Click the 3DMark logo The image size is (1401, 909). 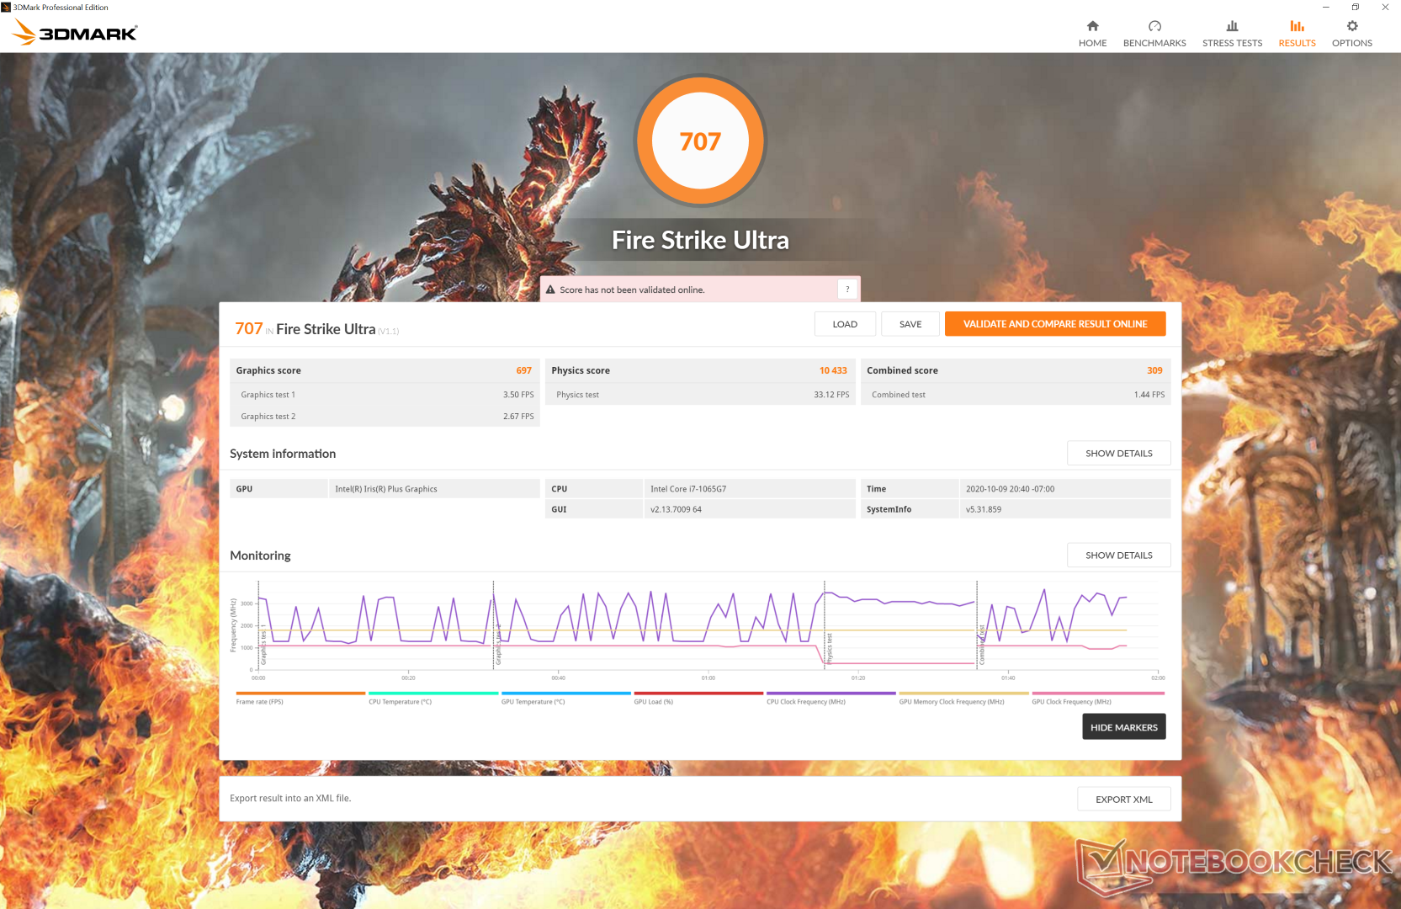click(x=75, y=33)
